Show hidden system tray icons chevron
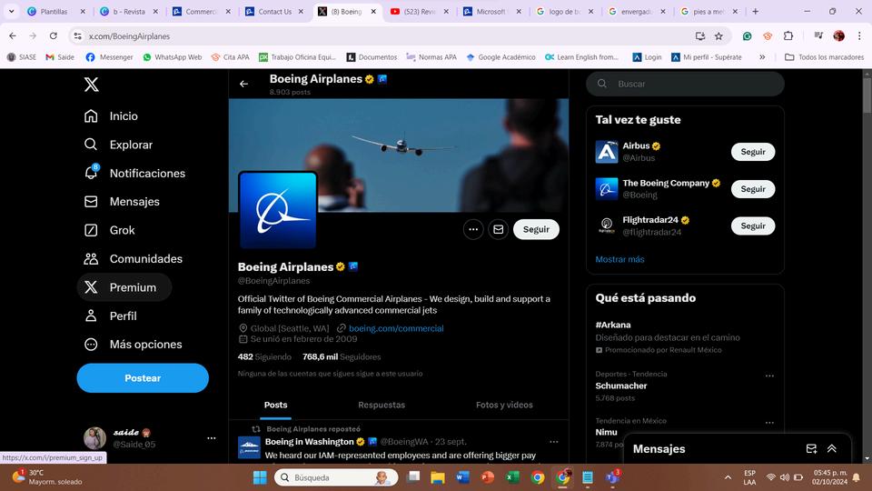The height and width of the screenshot is (491, 872). click(x=728, y=477)
